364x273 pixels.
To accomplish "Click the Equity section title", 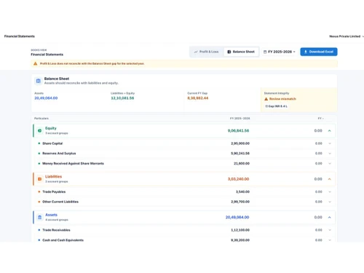I will tap(51, 128).
